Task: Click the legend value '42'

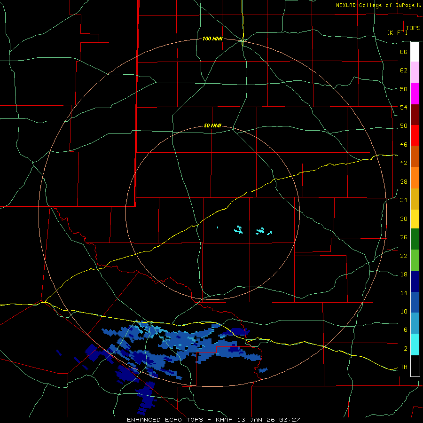Action: click(x=404, y=163)
